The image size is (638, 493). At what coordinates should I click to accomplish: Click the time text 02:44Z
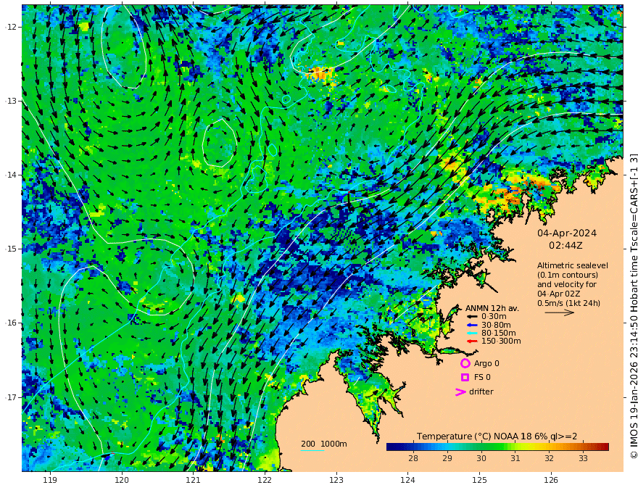[x=565, y=246]
